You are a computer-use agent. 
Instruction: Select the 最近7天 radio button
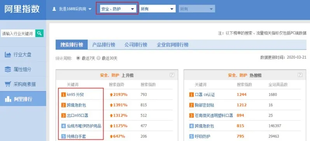click(x=78, y=58)
